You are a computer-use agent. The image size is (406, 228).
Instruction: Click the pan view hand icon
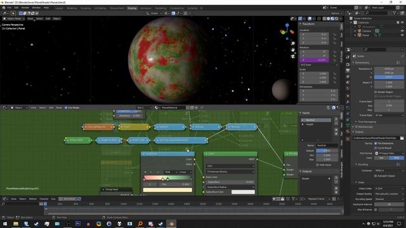pyautogui.click(x=293, y=50)
